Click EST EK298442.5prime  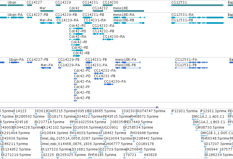147,138
